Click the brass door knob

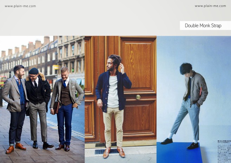138,97
